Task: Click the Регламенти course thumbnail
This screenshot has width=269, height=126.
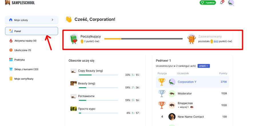Action: 73,96
